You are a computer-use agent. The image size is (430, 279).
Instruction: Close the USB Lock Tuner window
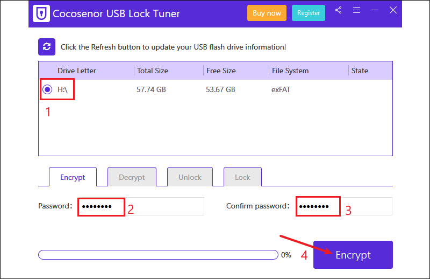pyautogui.click(x=393, y=10)
